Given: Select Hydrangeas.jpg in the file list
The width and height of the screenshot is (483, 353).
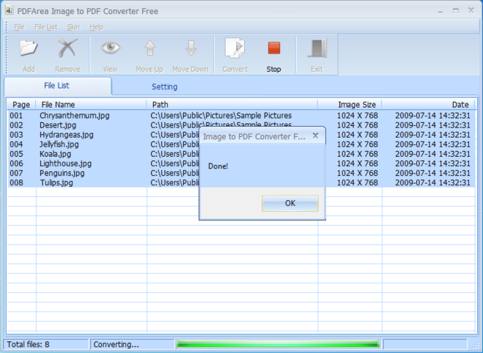Looking at the screenshot, I should tap(67, 135).
